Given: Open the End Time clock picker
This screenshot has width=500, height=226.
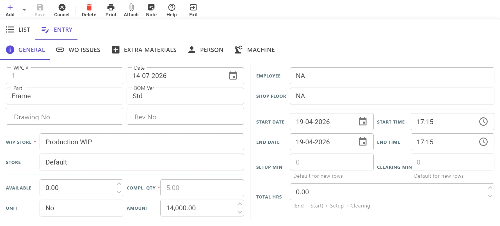Looking at the screenshot, I should point(483,142).
